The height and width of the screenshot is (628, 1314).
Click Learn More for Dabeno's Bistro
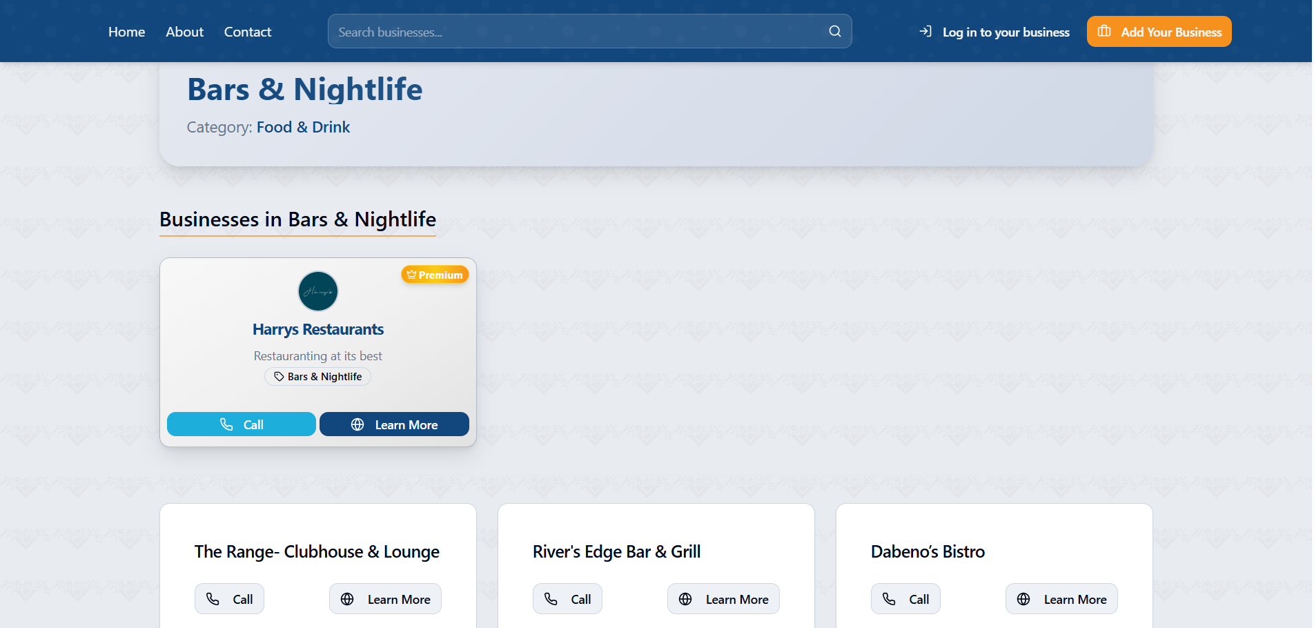tap(1061, 599)
